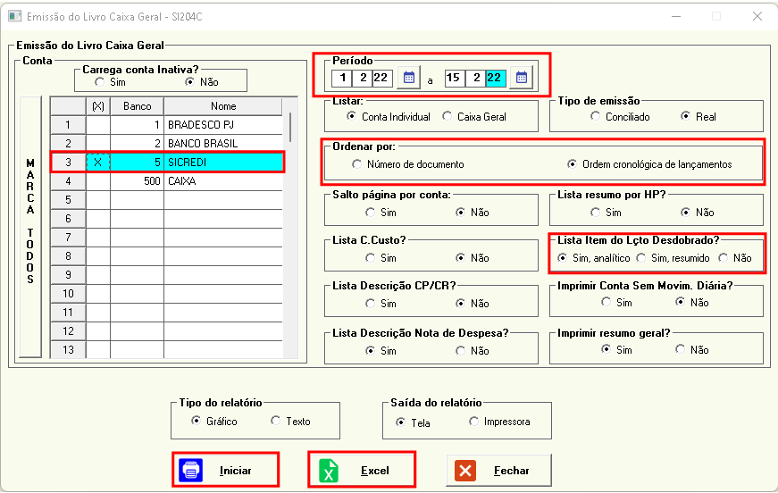Click the MARCA TODOS vertical button

(30, 227)
